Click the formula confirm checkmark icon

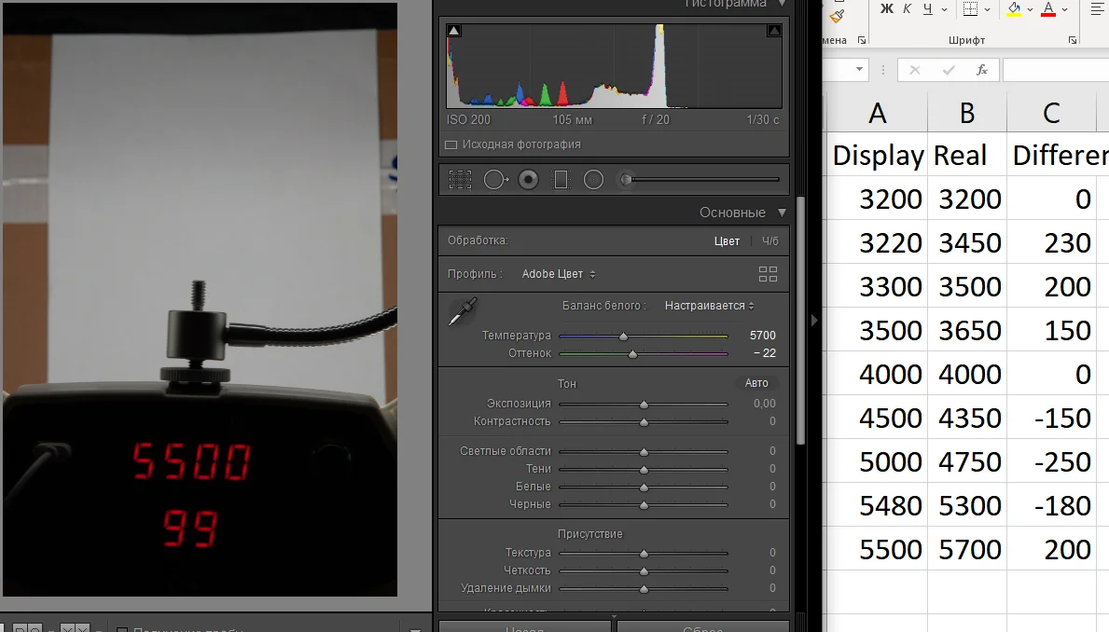pyautogui.click(x=949, y=69)
